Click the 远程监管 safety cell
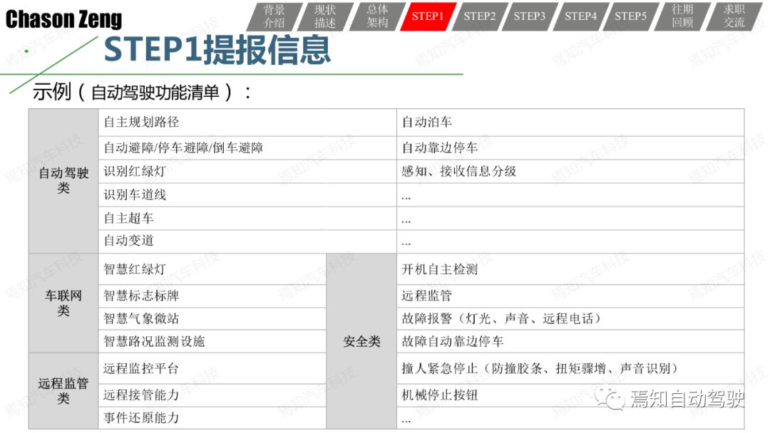The height and width of the screenshot is (433, 770). (x=570, y=296)
